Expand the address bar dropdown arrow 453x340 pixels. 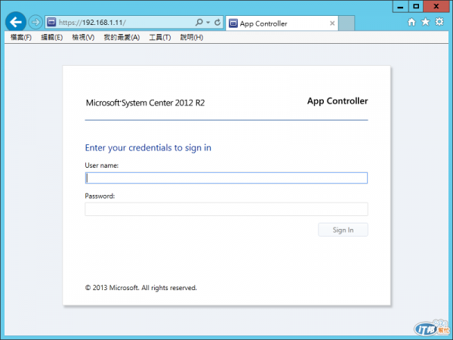coord(208,22)
